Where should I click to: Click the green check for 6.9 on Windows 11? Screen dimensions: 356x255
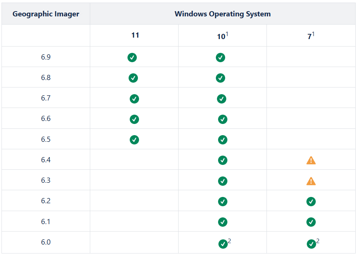tap(132, 58)
